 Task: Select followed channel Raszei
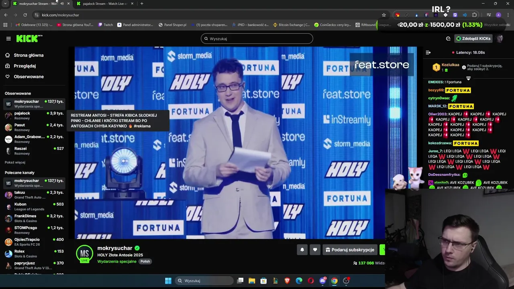tap(34, 151)
